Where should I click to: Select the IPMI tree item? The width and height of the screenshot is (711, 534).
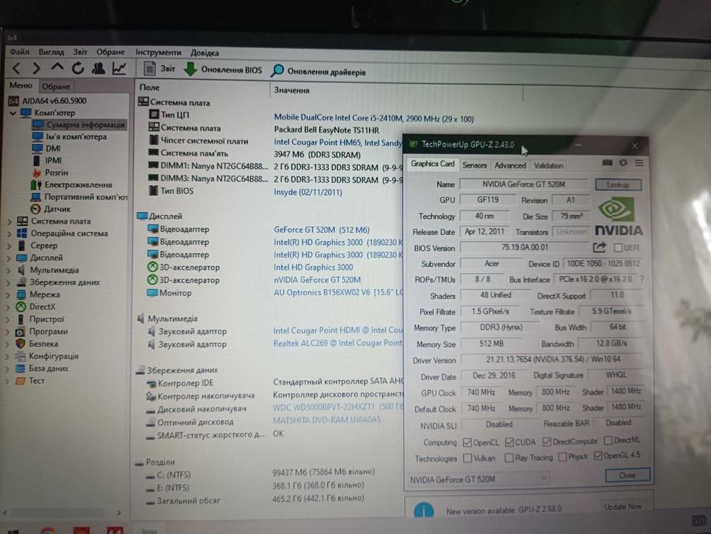(x=47, y=160)
